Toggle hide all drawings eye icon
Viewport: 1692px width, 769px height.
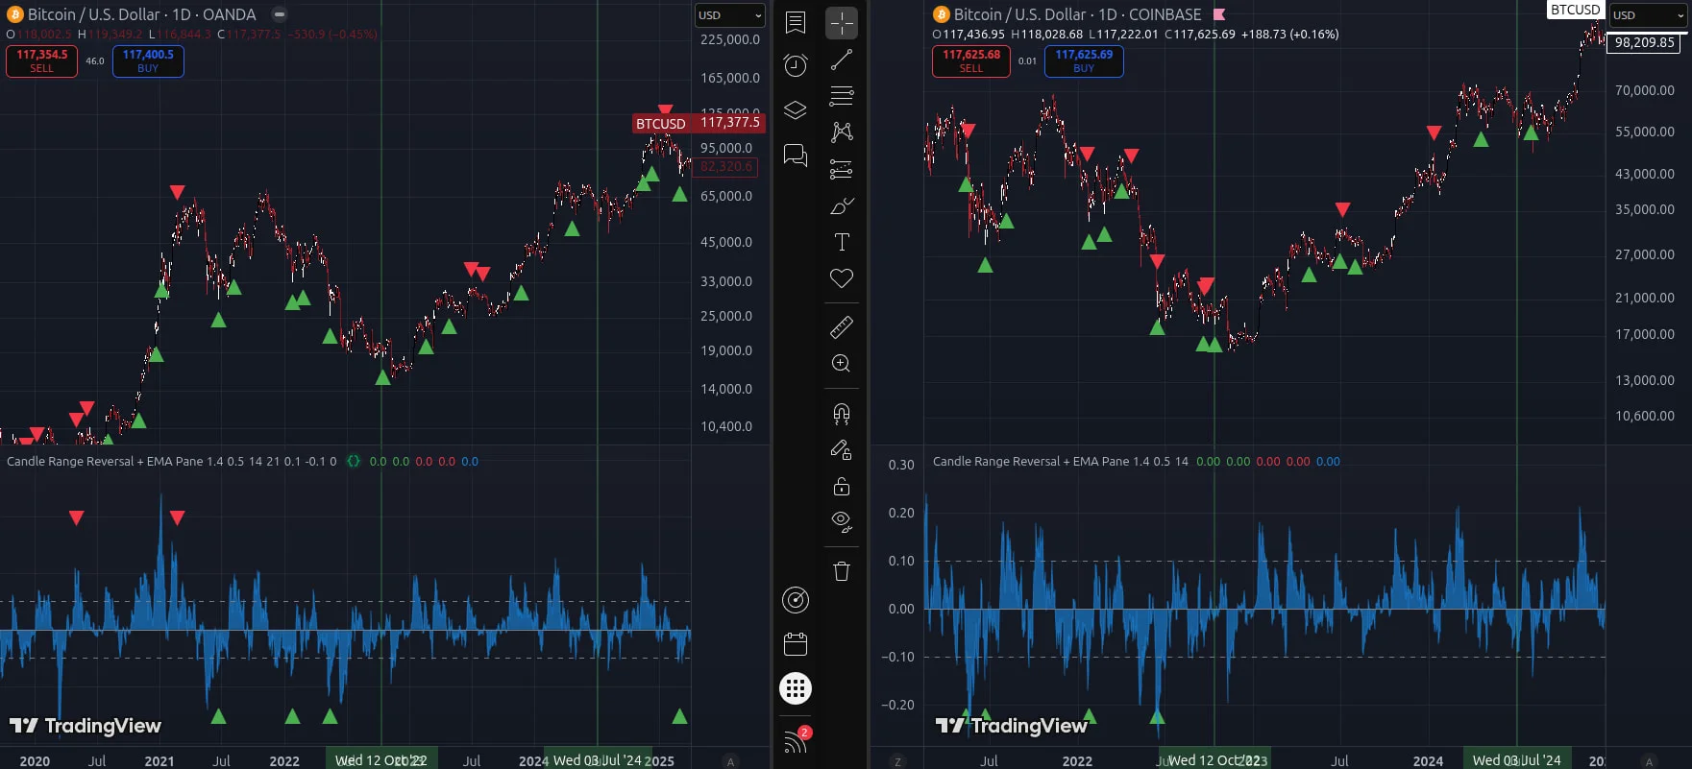coord(842,523)
